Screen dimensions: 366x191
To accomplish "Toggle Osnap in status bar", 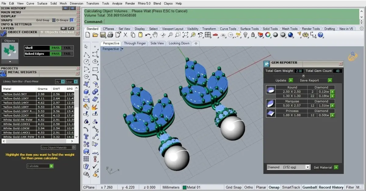I will point(274,187).
